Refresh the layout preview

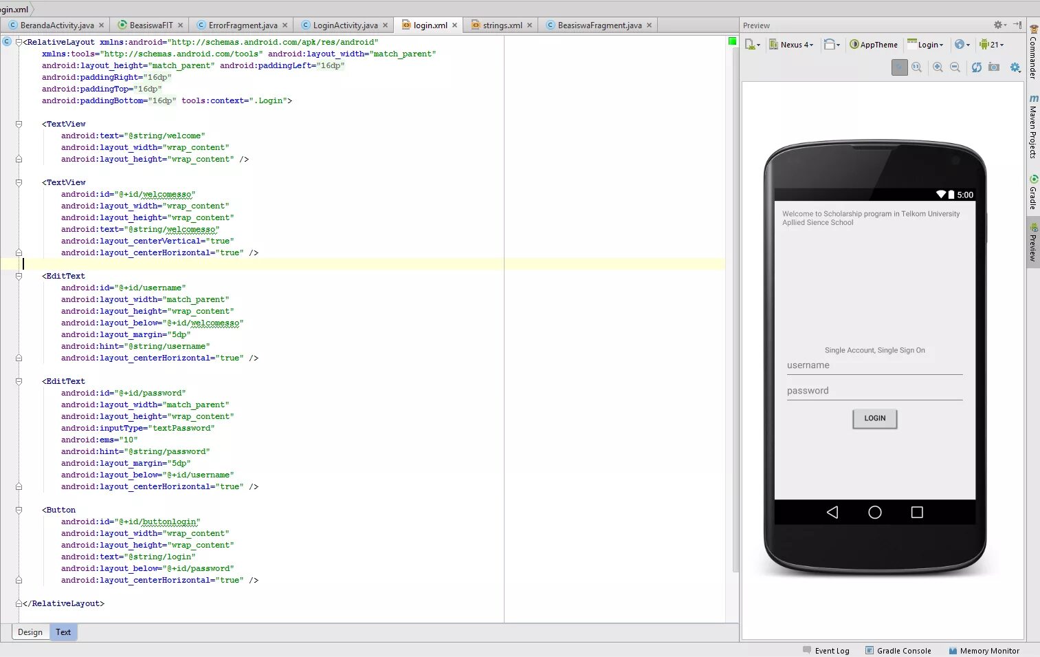click(x=976, y=67)
